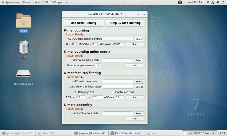
Task: Click the K-mer counting files path field
Action: (x=118, y=60)
